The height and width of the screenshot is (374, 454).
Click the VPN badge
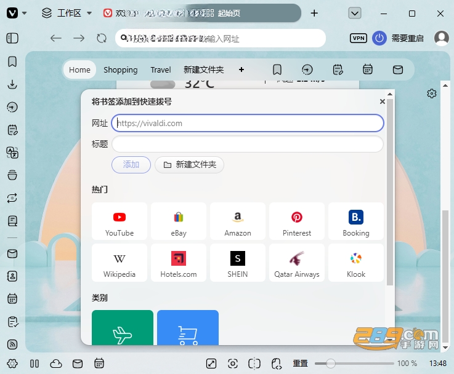(x=359, y=38)
